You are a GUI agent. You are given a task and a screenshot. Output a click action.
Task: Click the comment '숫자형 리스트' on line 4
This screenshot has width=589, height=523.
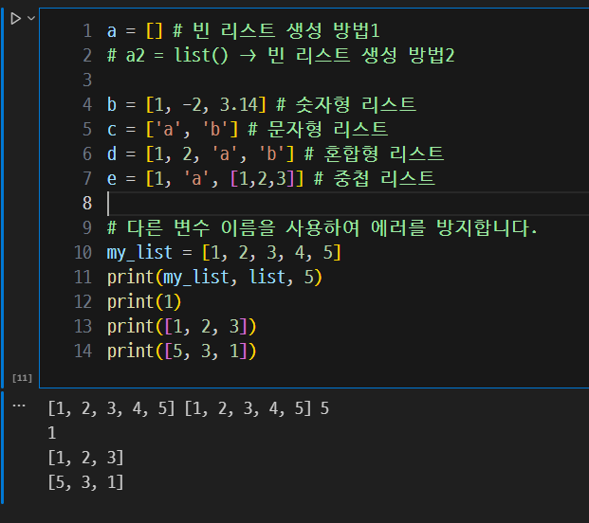356,104
